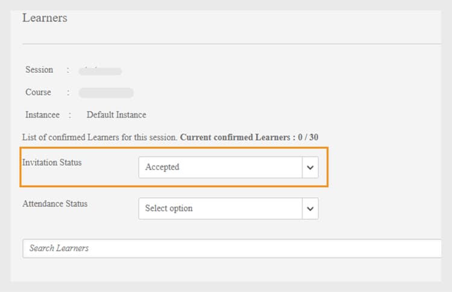Click the blurred Course name value
Viewport: 452px width, 292px height.
(106, 93)
